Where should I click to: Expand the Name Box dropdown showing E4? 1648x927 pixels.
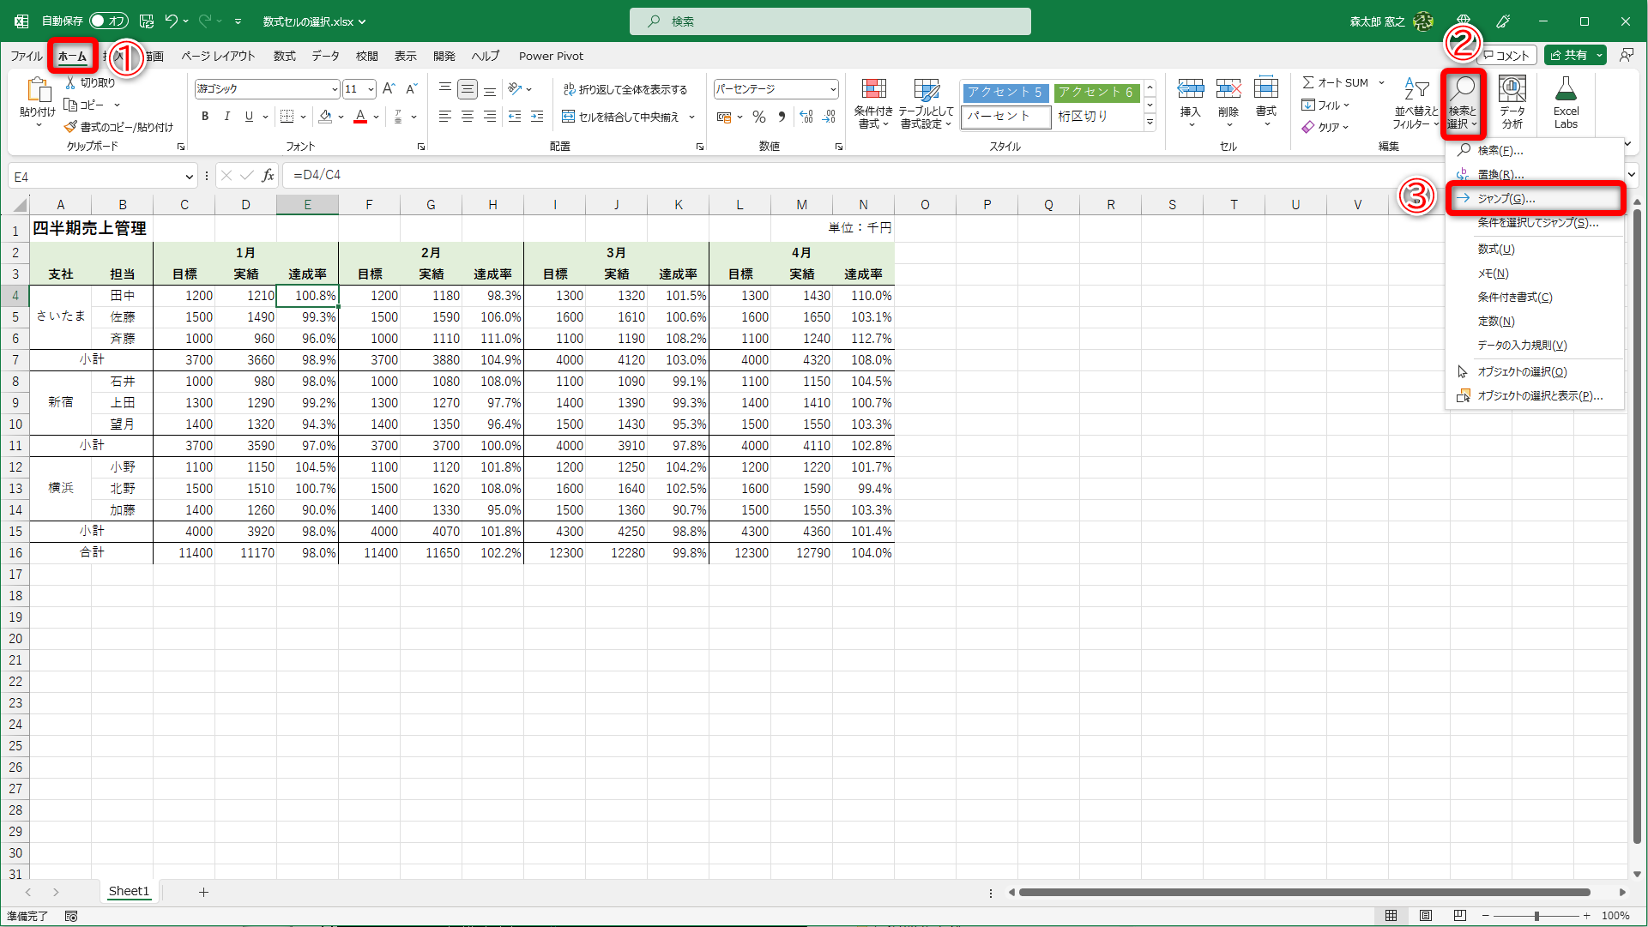[189, 177]
